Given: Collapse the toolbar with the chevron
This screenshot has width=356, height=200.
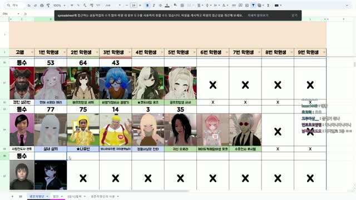Looking at the screenshot, I should coord(347,5).
